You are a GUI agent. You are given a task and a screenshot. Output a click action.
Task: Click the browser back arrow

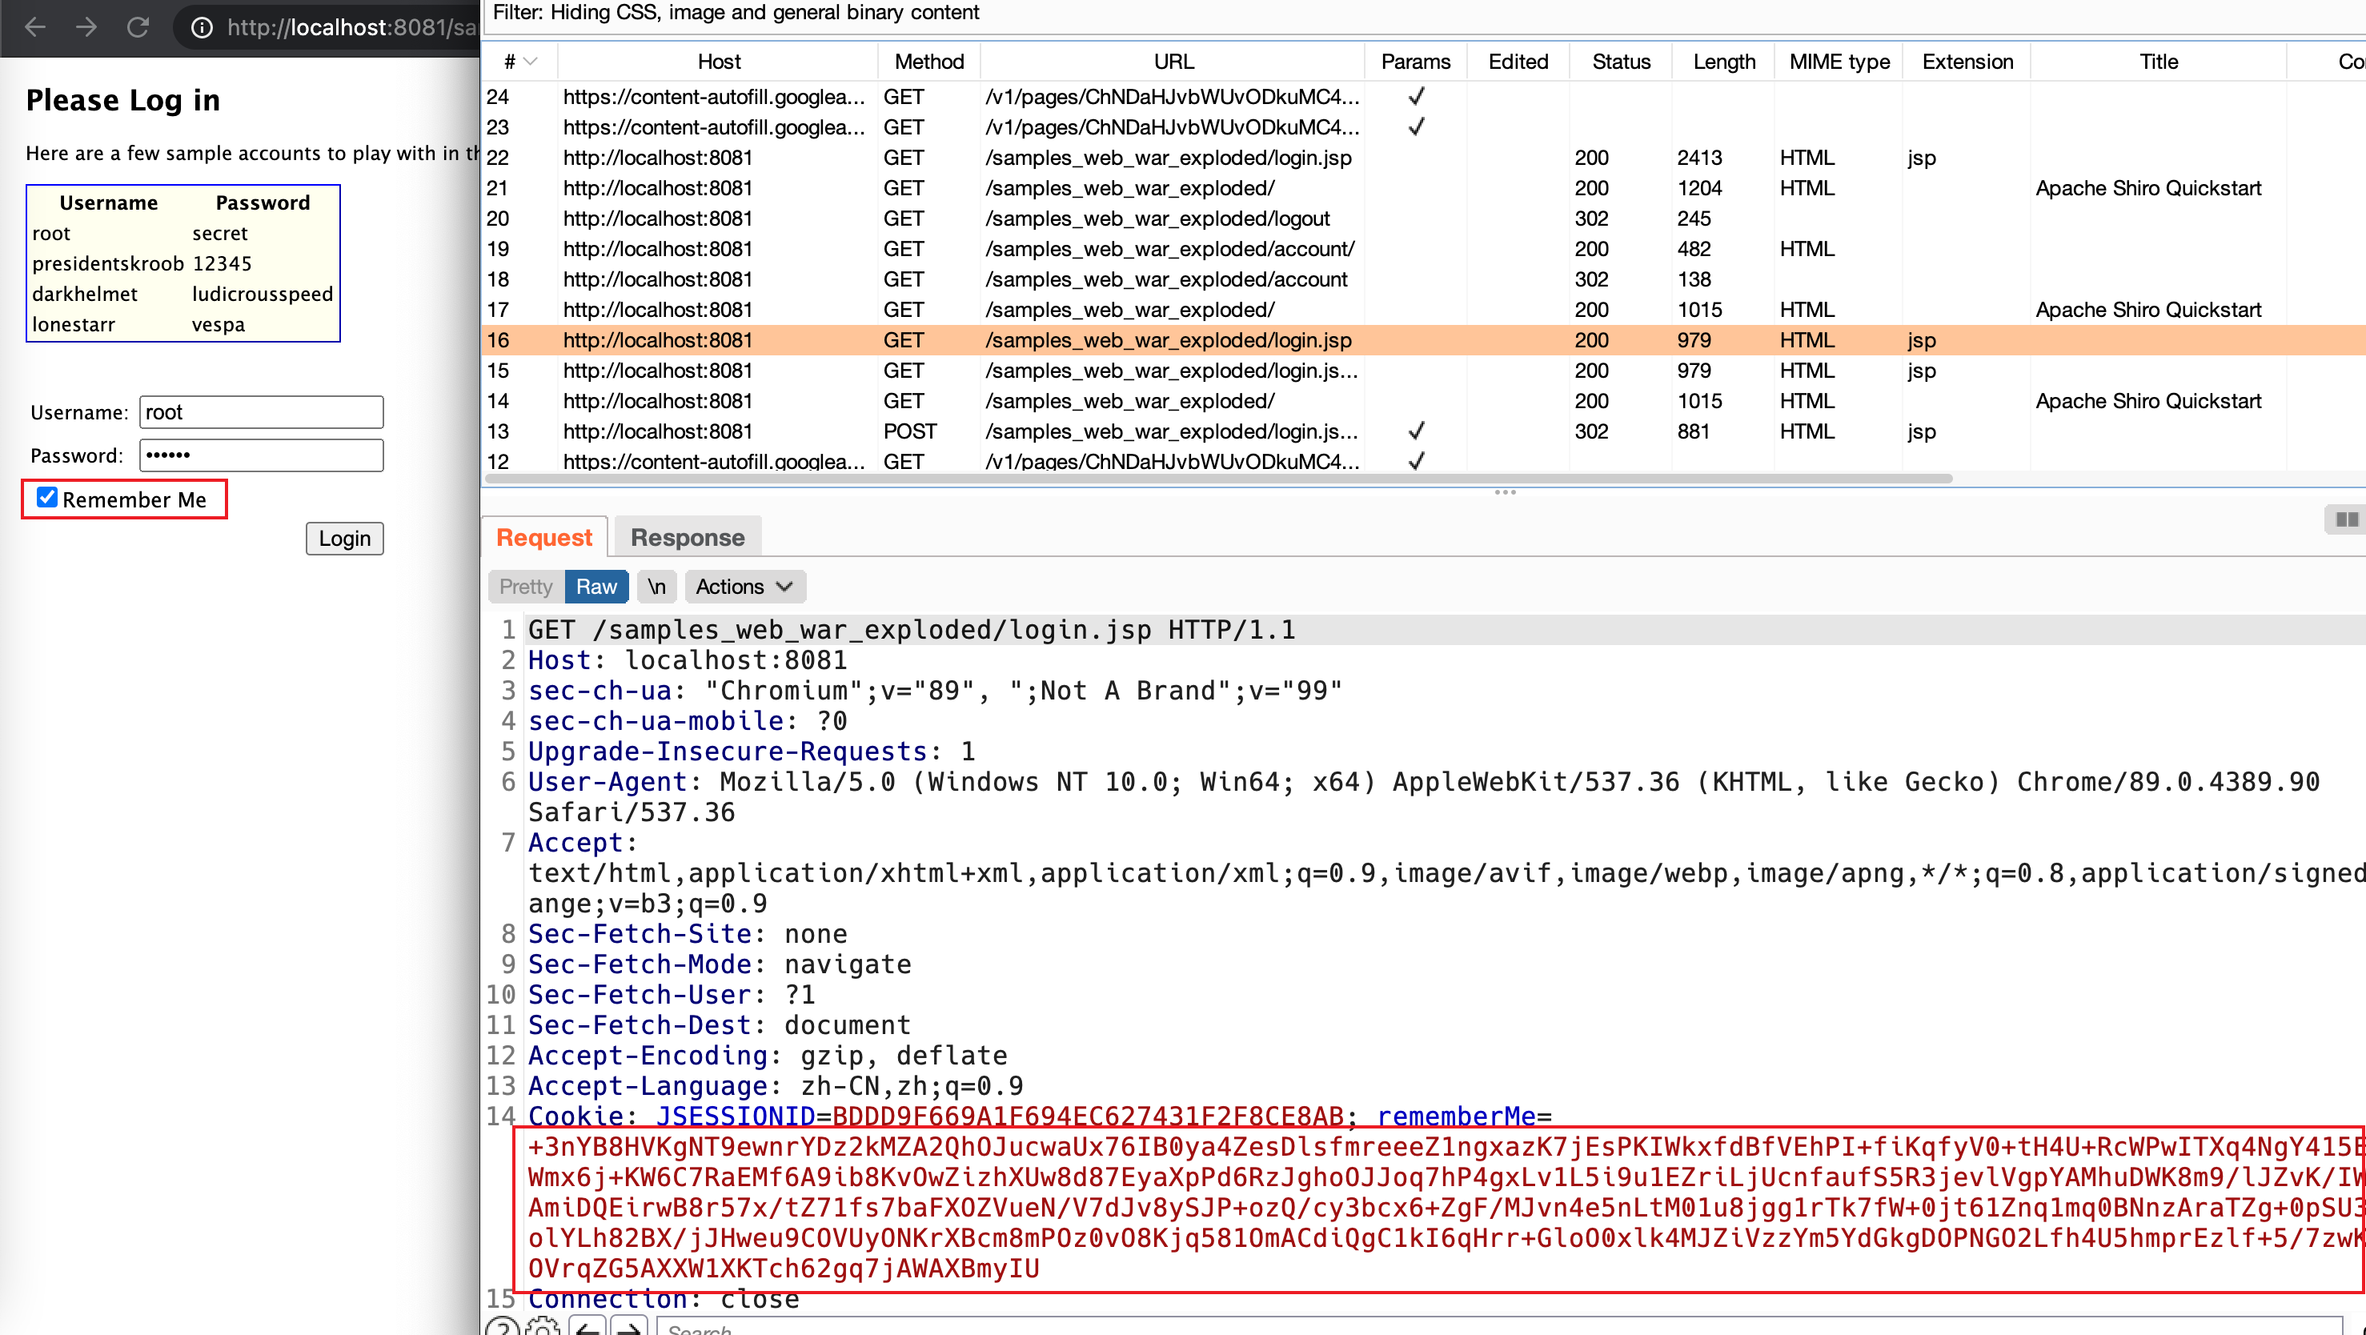pos(35,27)
